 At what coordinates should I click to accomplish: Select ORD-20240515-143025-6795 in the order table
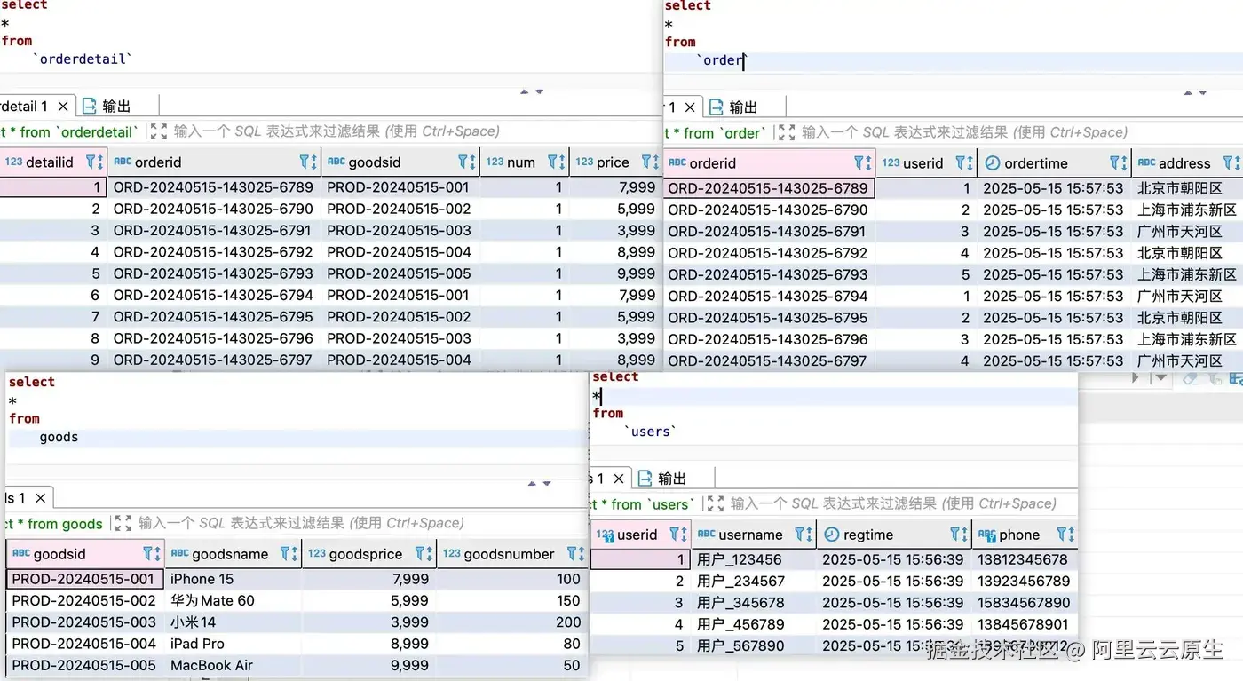click(769, 317)
